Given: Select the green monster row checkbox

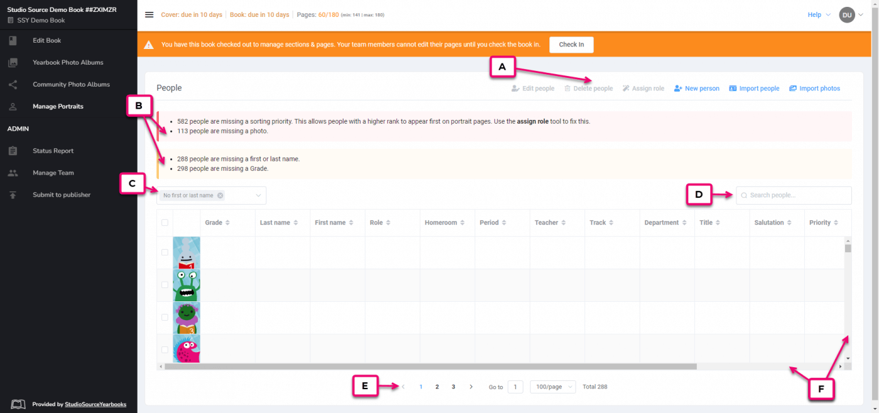Looking at the screenshot, I should pyautogui.click(x=164, y=285).
